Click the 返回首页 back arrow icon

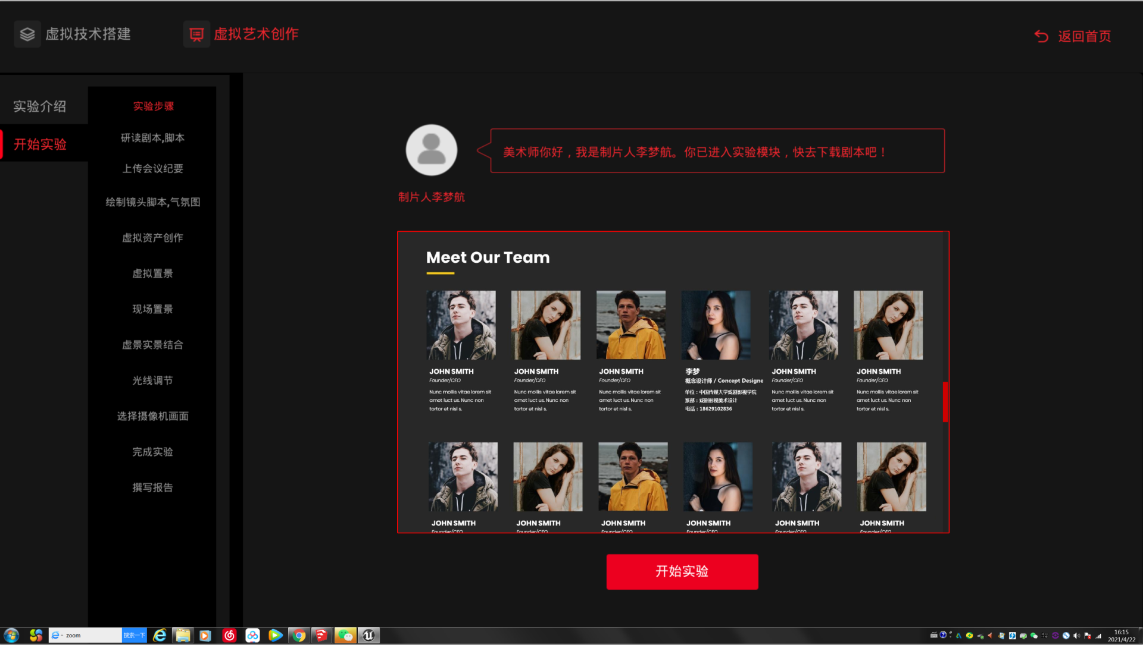(x=1041, y=36)
